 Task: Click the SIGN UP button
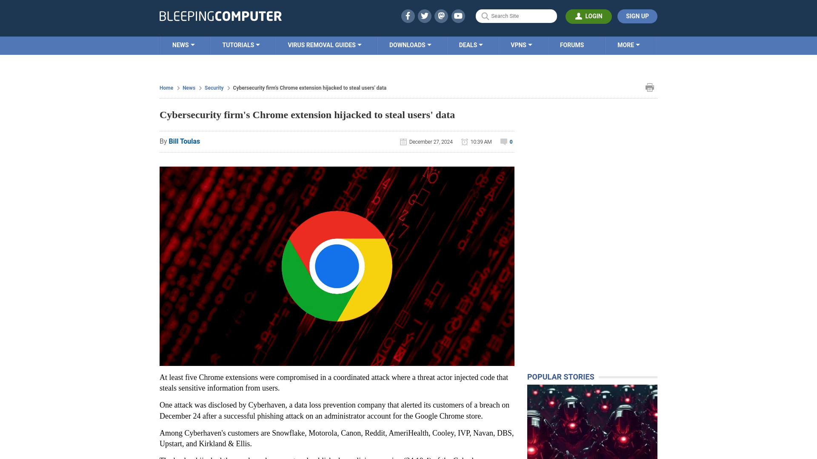(637, 16)
